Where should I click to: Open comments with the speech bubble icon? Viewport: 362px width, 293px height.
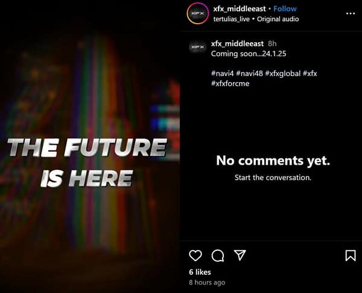pyautogui.click(x=218, y=256)
